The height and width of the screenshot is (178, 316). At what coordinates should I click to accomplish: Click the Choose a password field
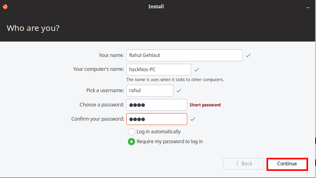point(157,105)
